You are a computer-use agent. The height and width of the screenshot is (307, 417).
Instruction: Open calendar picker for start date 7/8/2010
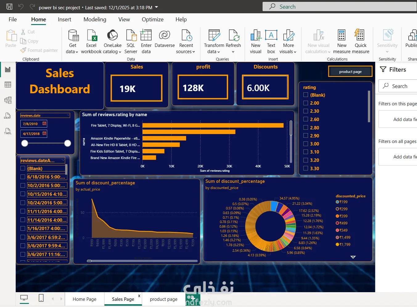click(x=44, y=124)
